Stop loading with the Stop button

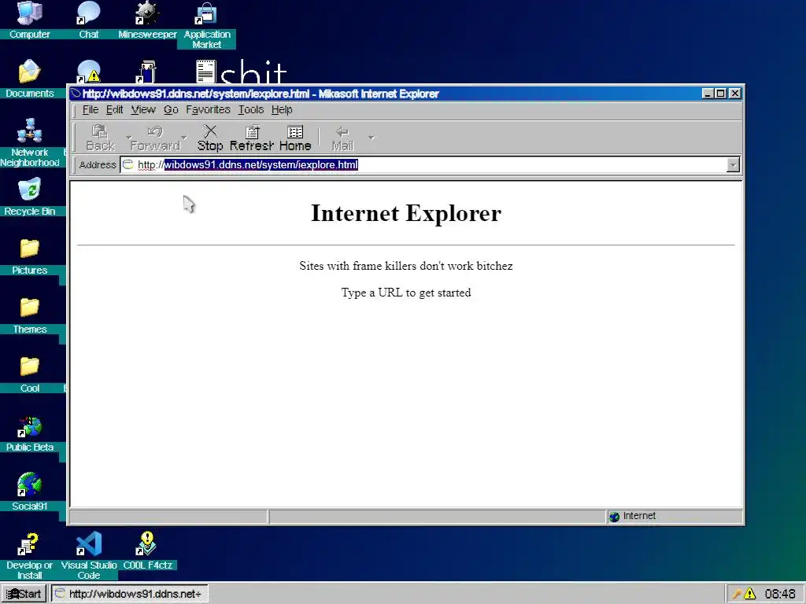click(x=210, y=138)
